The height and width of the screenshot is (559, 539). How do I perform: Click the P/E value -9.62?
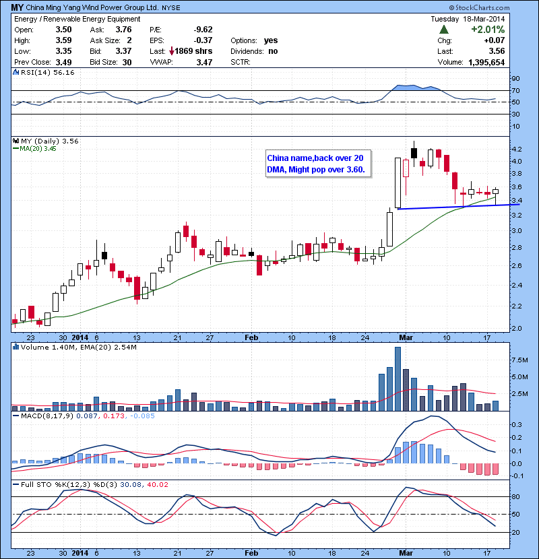[x=203, y=30]
